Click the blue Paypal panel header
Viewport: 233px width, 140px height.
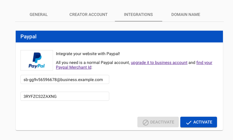[119, 37]
